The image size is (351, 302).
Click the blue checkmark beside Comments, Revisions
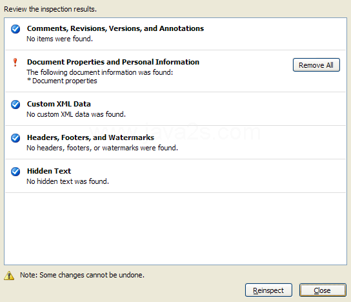click(x=15, y=29)
